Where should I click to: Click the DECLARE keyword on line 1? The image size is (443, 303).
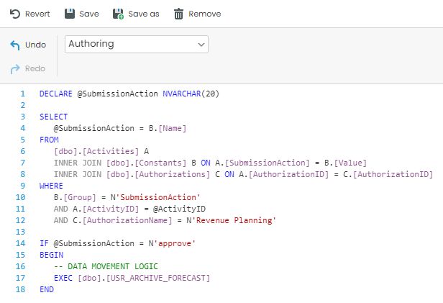tap(56, 94)
